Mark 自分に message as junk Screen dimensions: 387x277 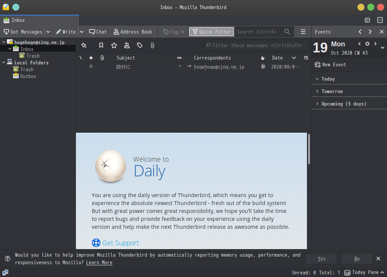click(x=263, y=66)
